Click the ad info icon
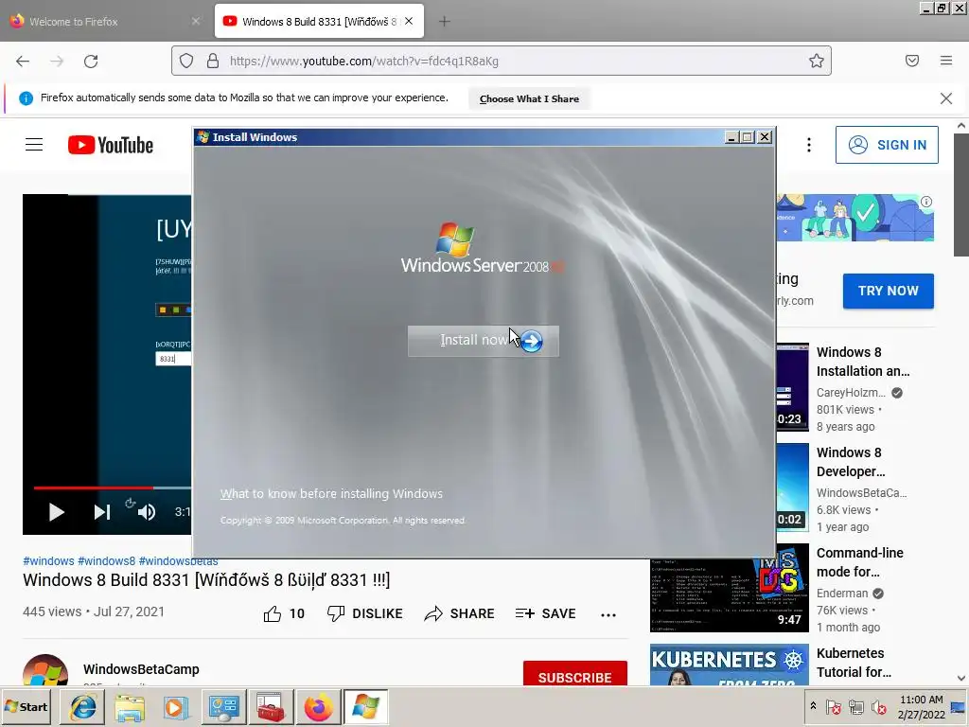The height and width of the screenshot is (727, 969). click(925, 202)
